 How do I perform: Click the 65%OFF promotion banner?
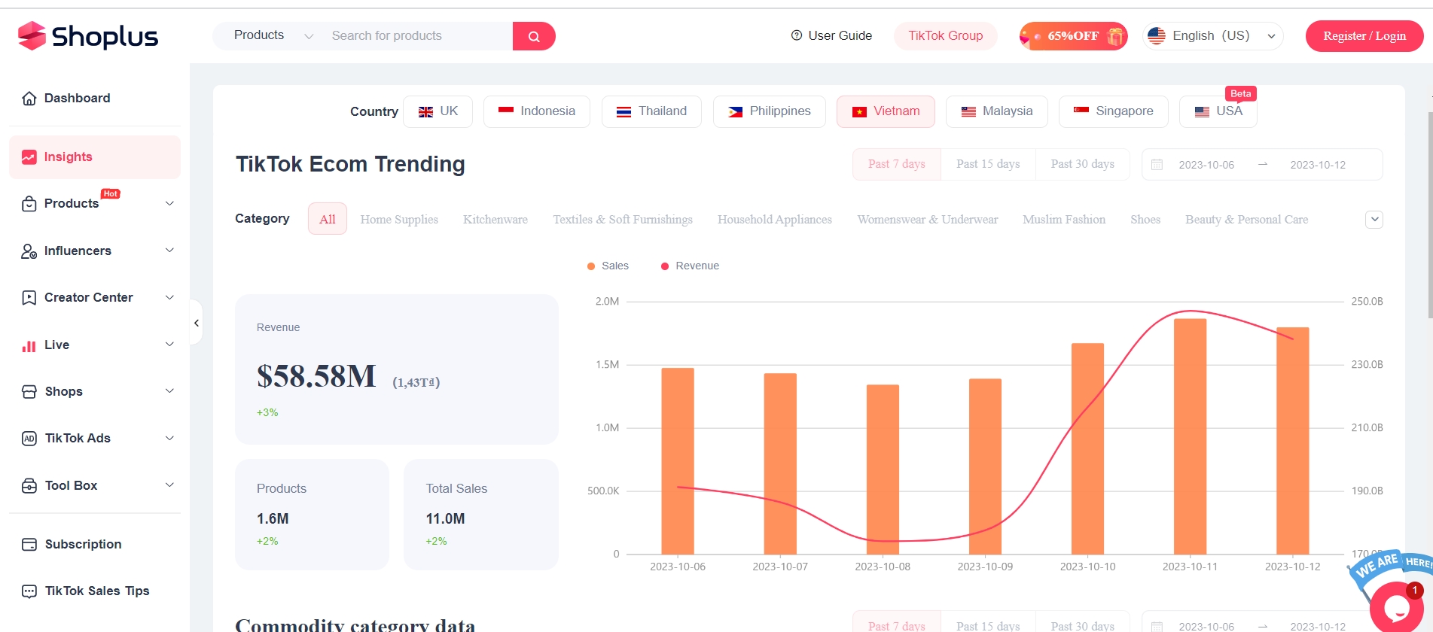(1074, 35)
